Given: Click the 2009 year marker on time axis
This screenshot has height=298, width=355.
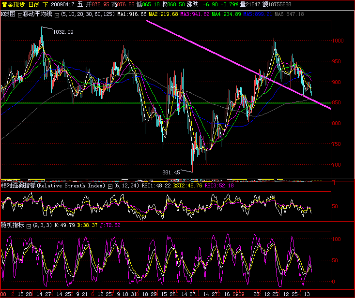Looking at the screenshot, I should [x=239, y=294].
